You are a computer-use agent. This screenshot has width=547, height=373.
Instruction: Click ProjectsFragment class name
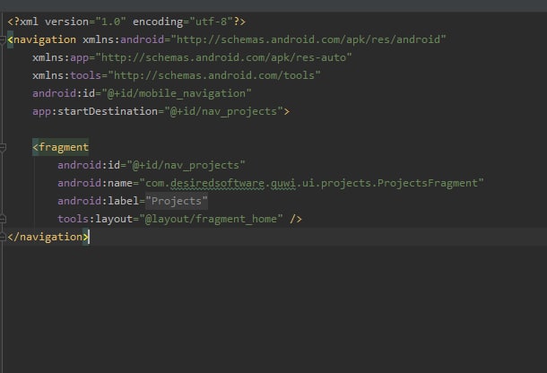(x=428, y=183)
